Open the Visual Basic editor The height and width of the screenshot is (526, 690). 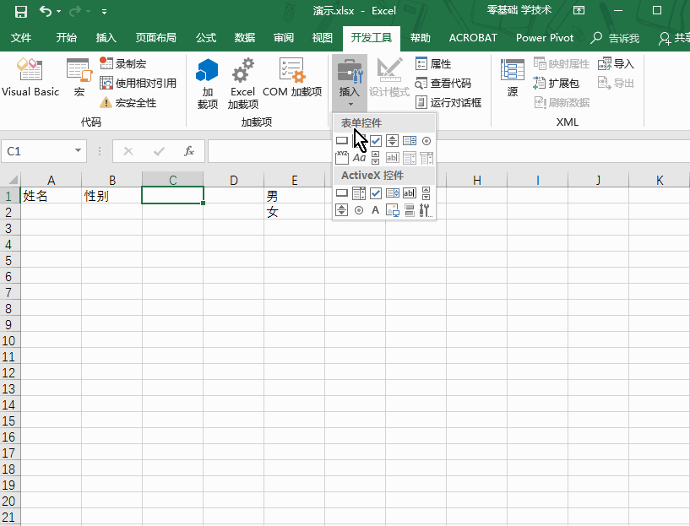[30, 78]
